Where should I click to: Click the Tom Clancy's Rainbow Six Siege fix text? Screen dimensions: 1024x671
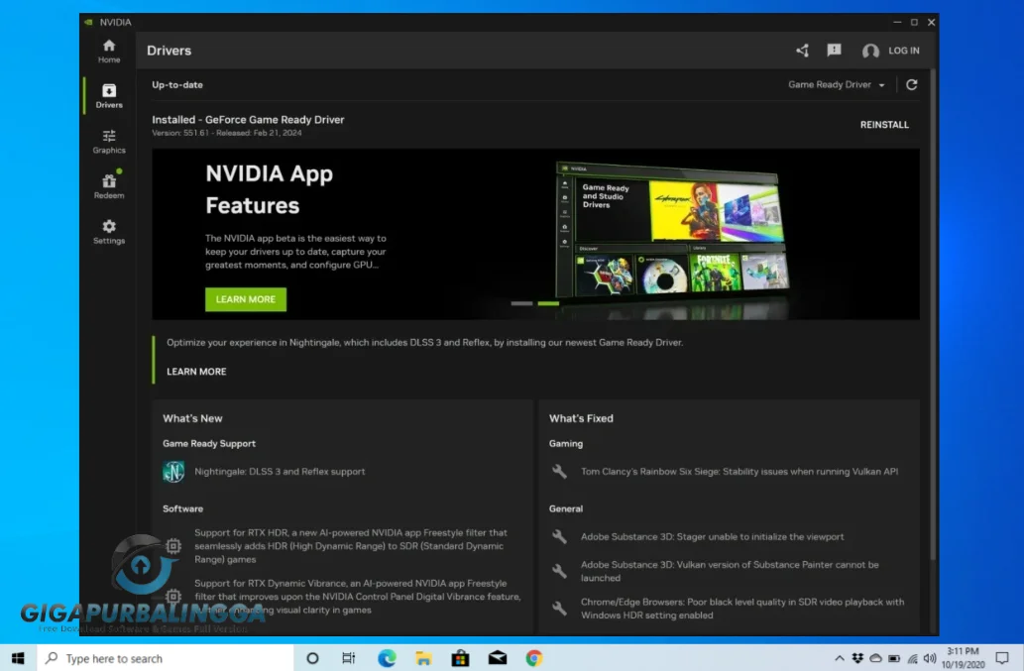tap(740, 471)
